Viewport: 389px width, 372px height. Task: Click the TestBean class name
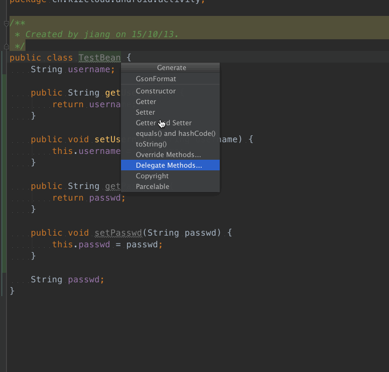pos(99,57)
